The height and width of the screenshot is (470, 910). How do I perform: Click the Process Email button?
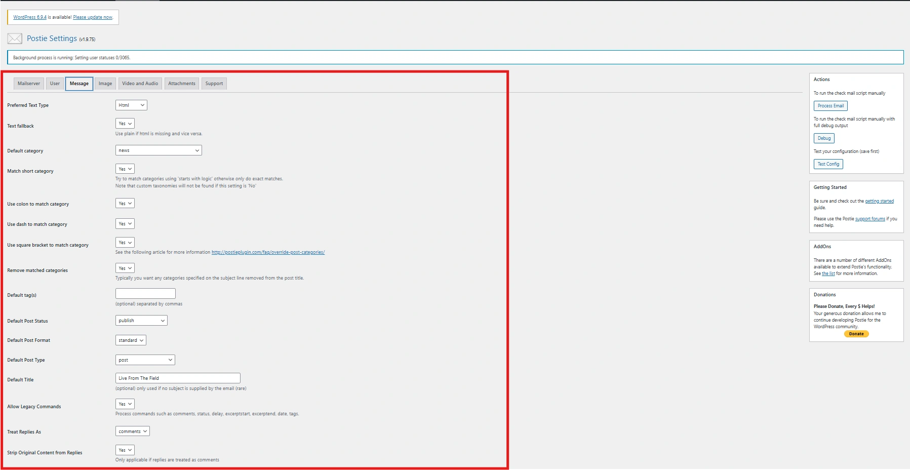coord(830,106)
